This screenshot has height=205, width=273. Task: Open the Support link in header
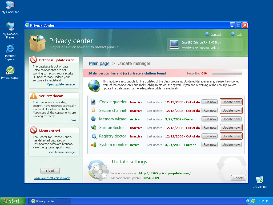click(x=216, y=34)
